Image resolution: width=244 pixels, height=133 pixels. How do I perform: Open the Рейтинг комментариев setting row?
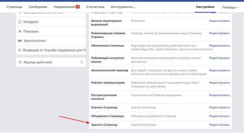point(160,85)
